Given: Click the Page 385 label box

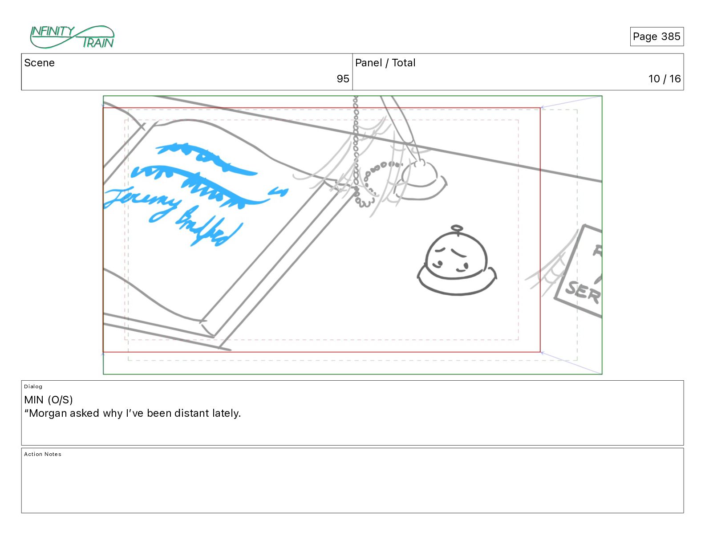Looking at the screenshot, I should [x=656, y=37].
